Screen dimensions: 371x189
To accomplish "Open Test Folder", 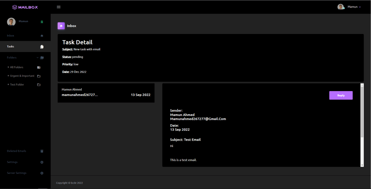I will point(17,85).
